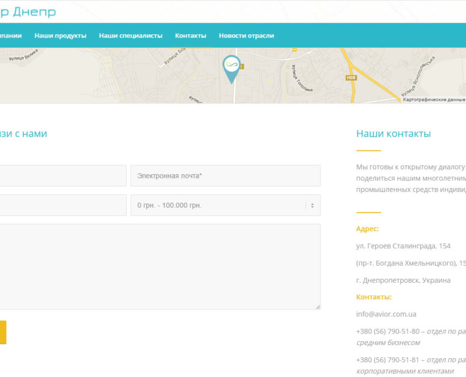Open the Контакты menu item
The image size is (466, 377).
(x=190, y=36)
